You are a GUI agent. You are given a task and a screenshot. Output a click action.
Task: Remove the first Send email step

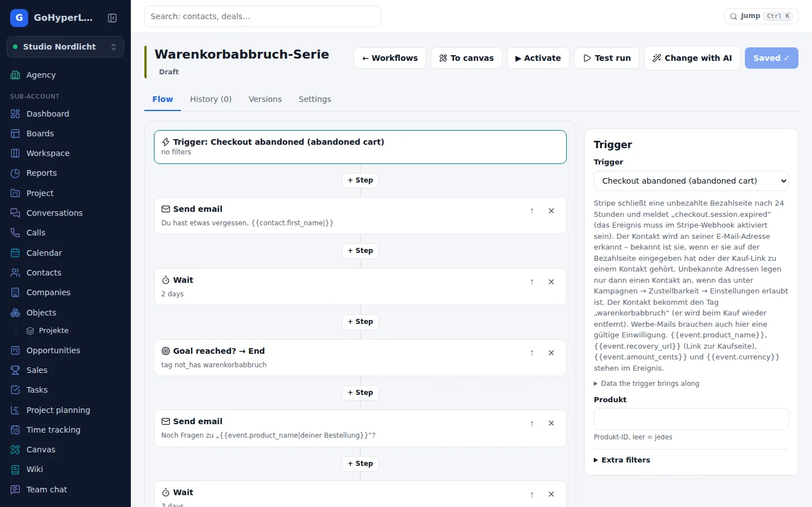(551, 211)
